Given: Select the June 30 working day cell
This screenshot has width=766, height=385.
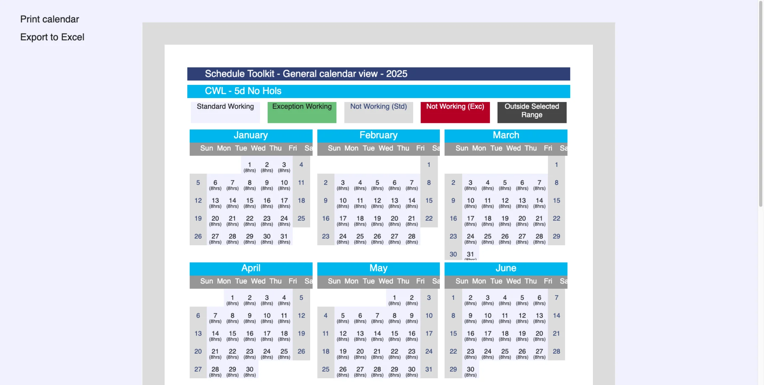Looking at the screenshot, I should [470, 372].
